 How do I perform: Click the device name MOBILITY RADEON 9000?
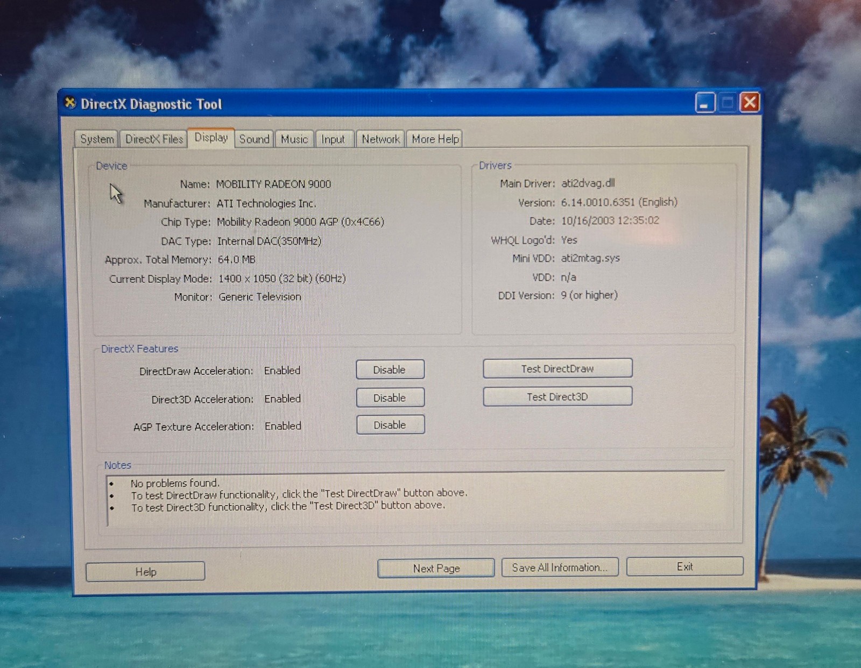[273, 184]
